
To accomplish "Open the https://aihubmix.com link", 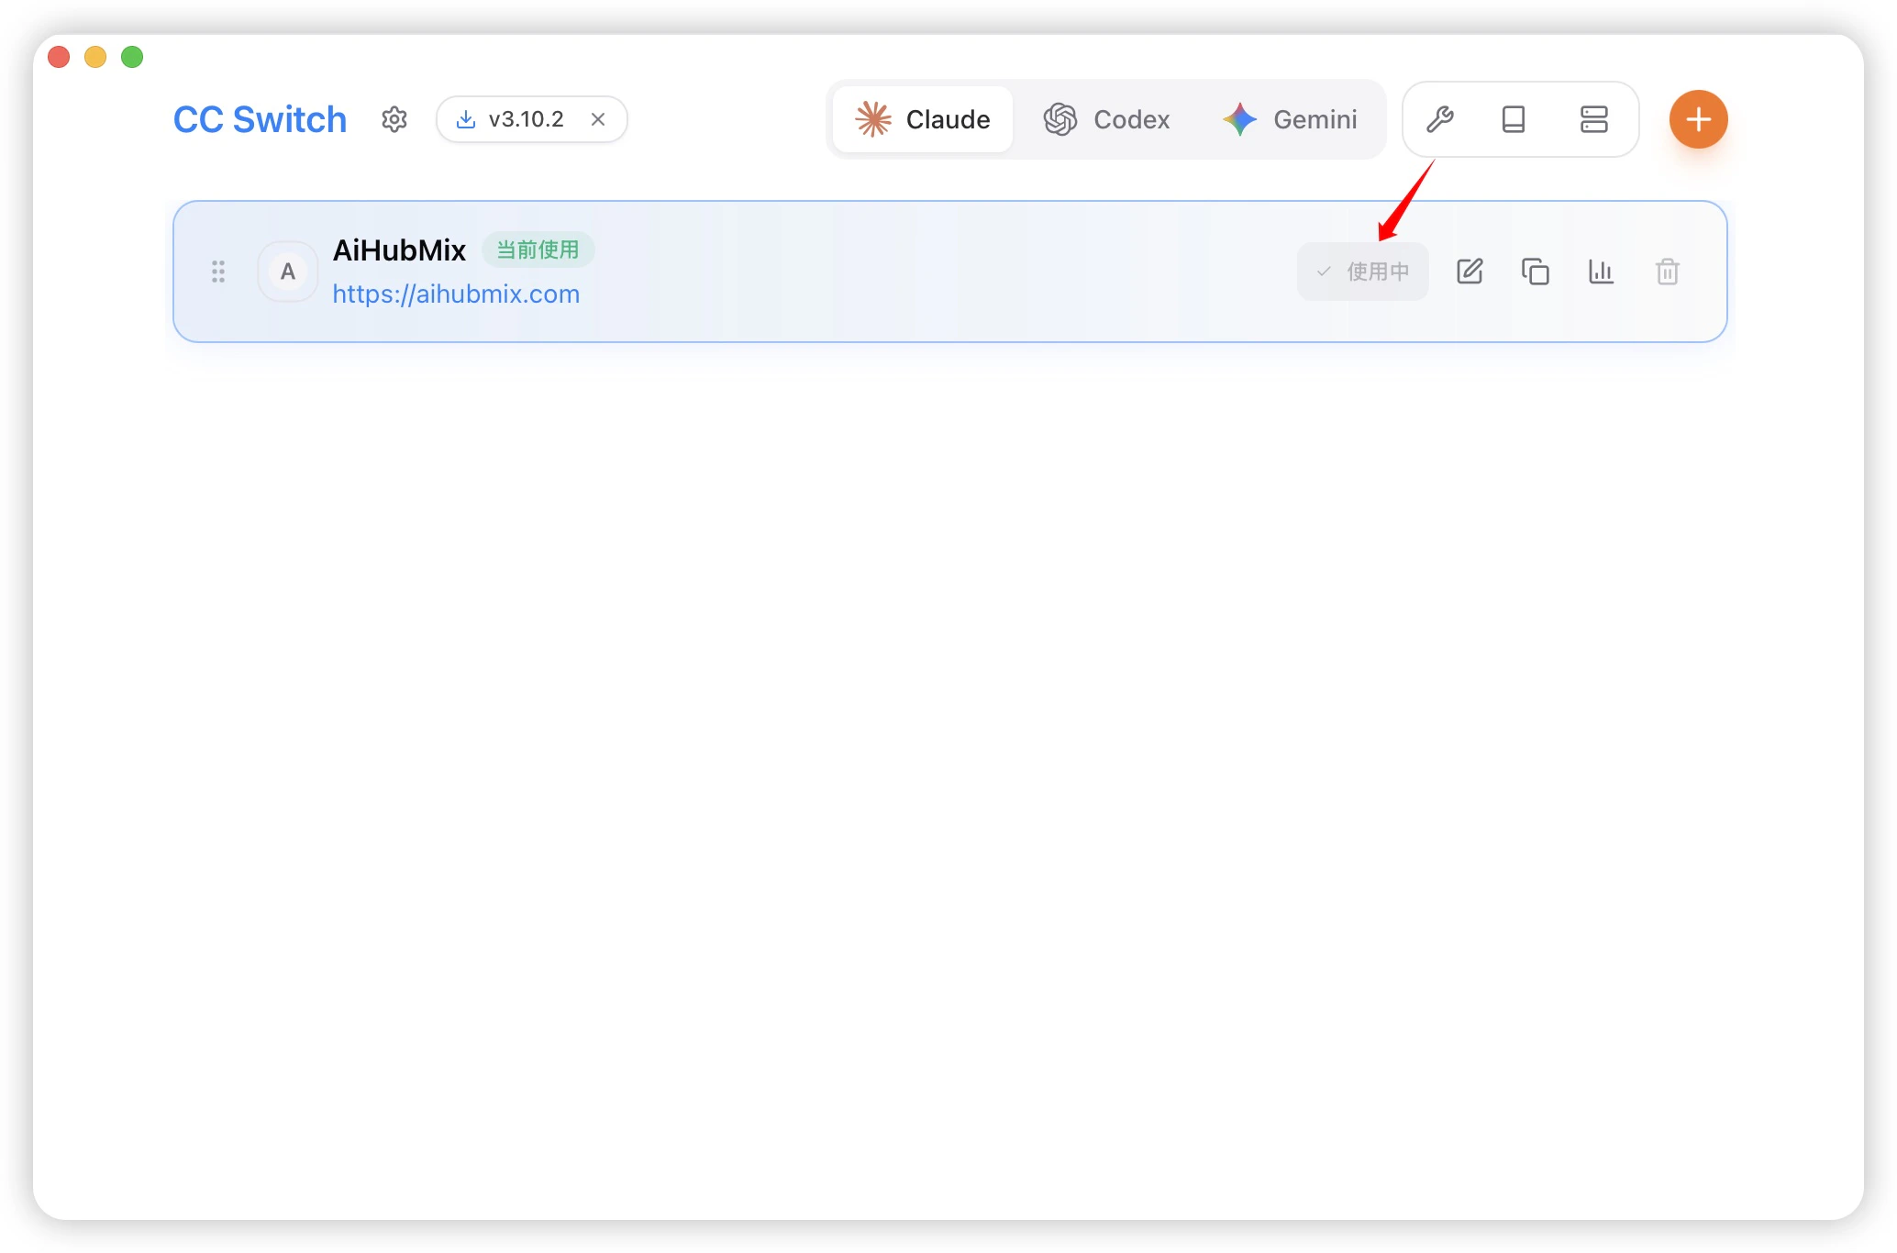I will pyautogui.click(x=456, y=294).
